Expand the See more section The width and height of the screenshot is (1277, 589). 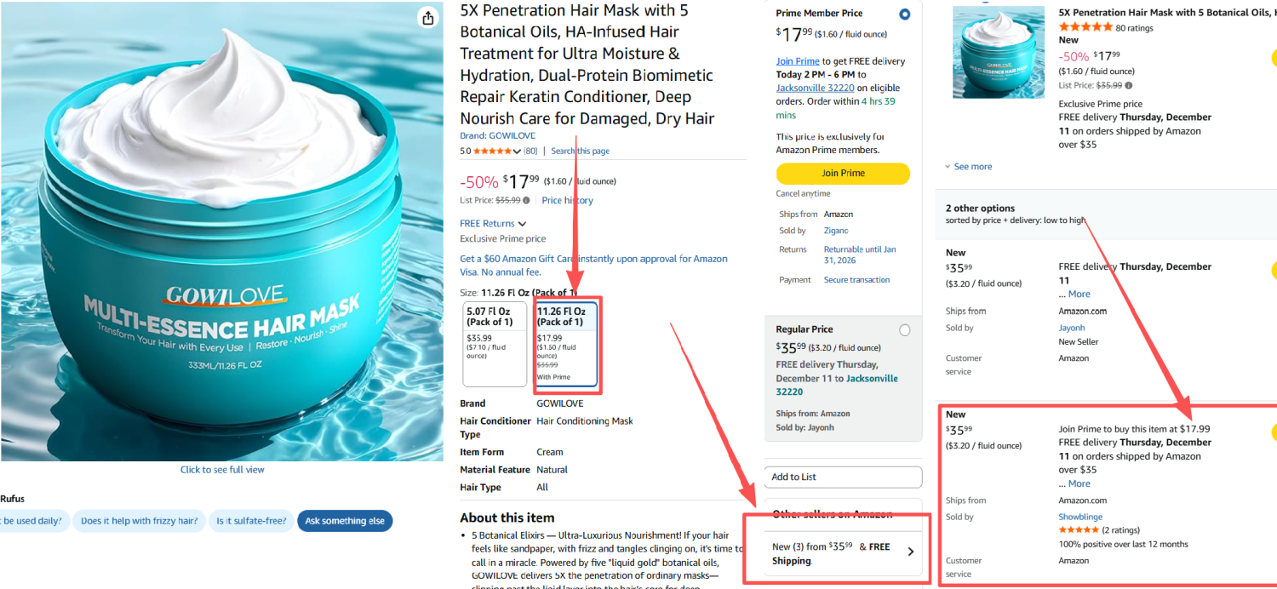click(968, 167)
